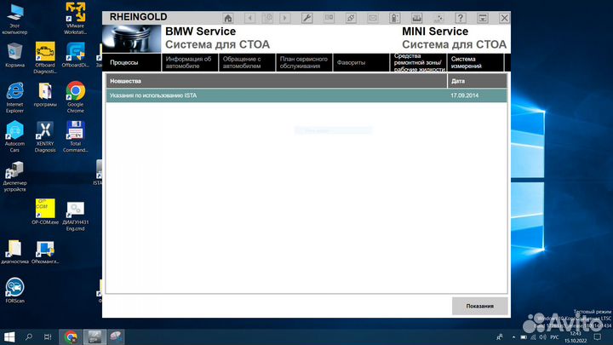613x345 pixels.
Task: Open Task View on the taskbar
Action: coord(48,336)
